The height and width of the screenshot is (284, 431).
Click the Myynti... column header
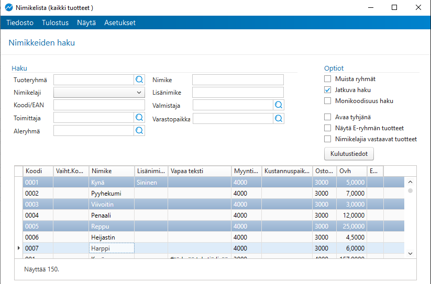tap(247, 171)
